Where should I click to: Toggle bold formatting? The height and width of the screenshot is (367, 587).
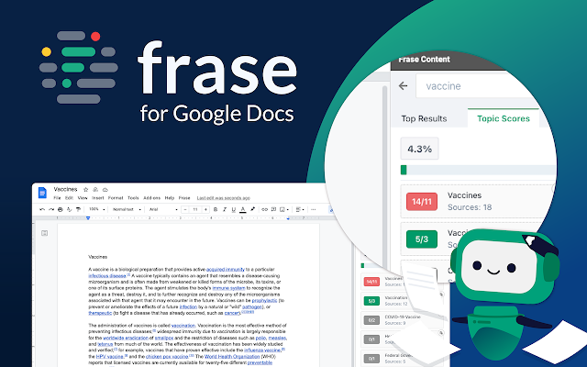[216, 209]
